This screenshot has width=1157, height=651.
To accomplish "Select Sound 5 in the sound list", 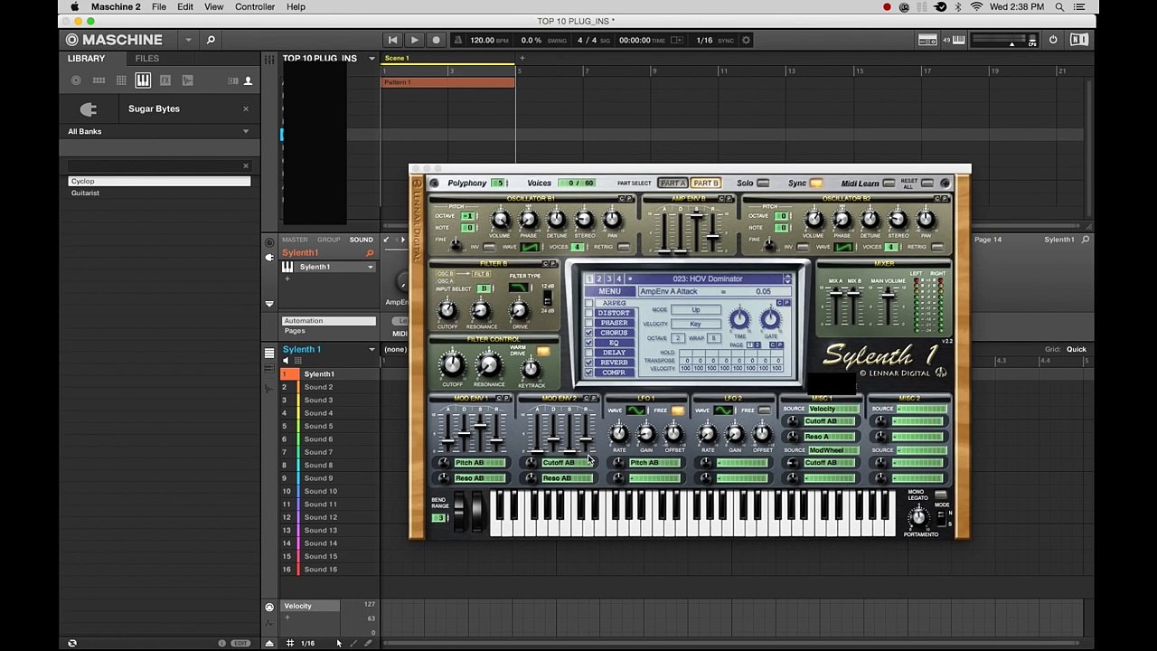I will [x=318, y=426].
